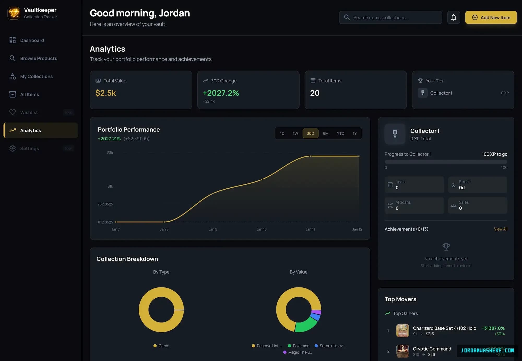Click the Progress to Collector II bar
This screenshot has height=361, width=522.
pos(446,162)
